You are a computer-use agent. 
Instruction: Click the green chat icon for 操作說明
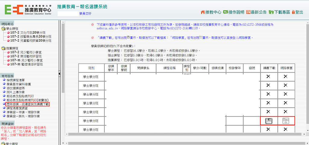pos(225,12)
